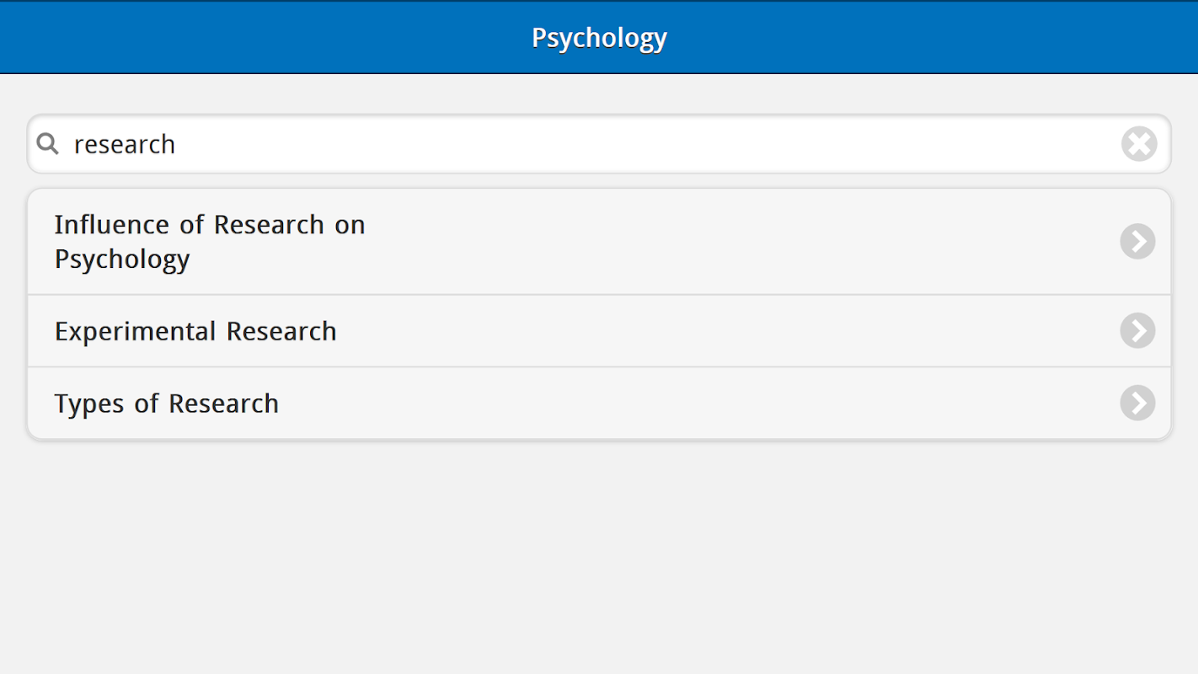Image resolution: width=1198 pixels, height=674 pixels.
Task: Click the word "Psychology" in the first result
Action: click(122, 259)
